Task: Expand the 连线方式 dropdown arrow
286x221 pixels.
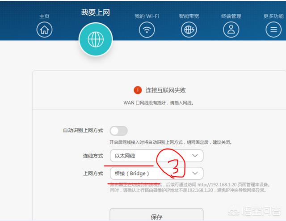Action: click(195, 156)
